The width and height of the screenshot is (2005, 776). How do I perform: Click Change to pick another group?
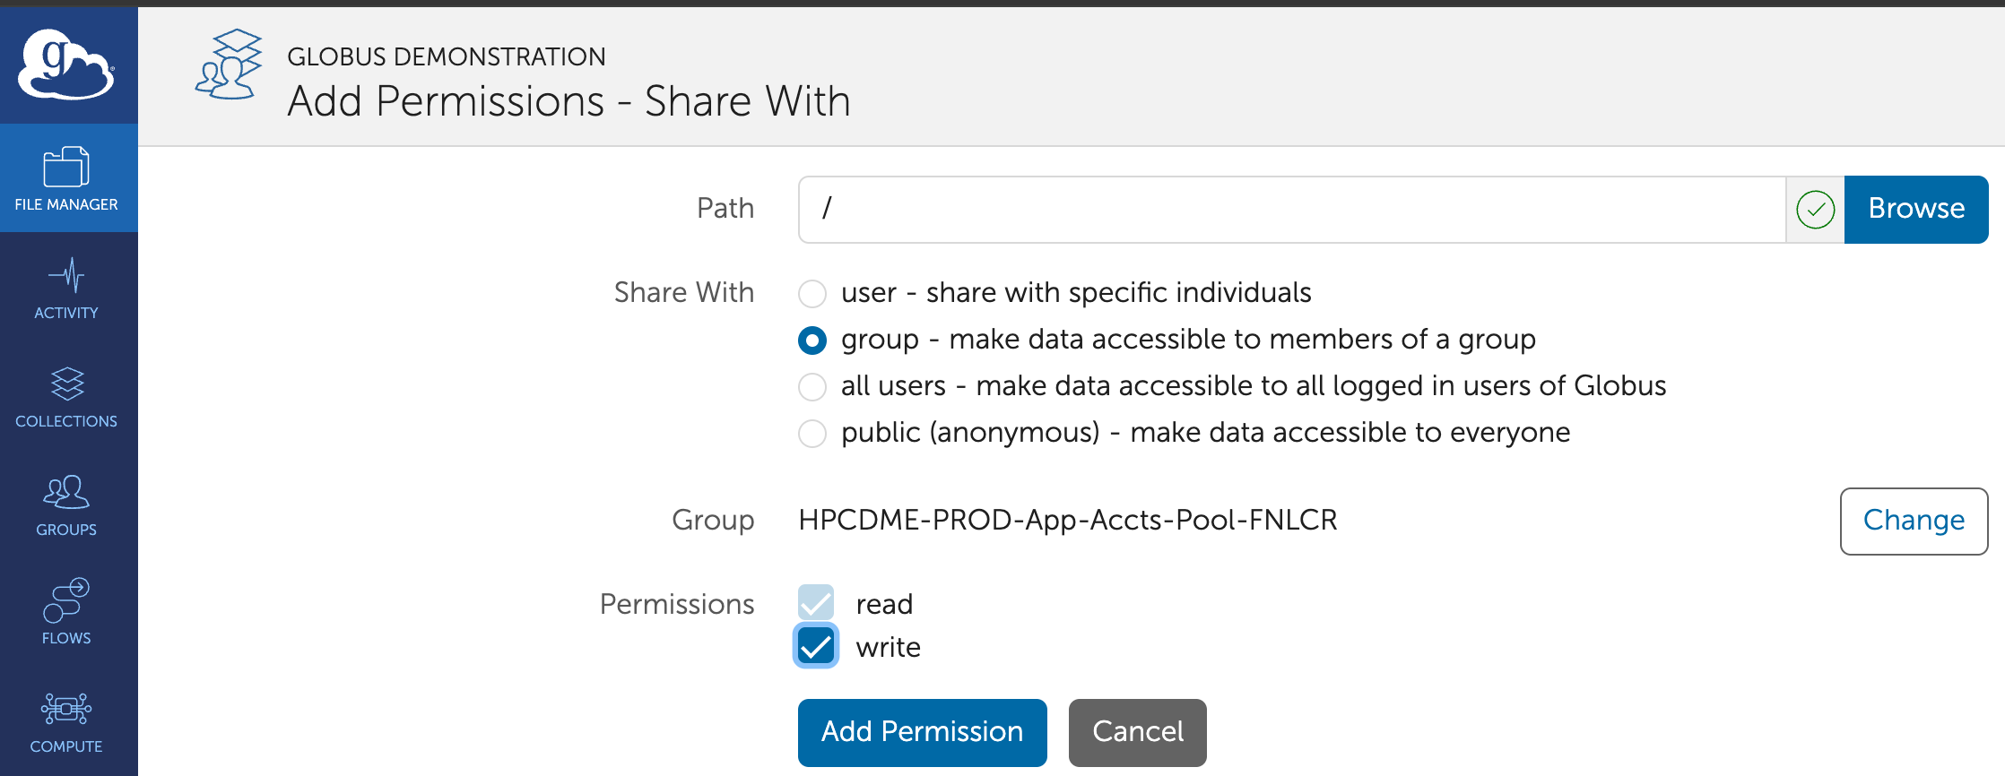pyautogui.click(x=1914, y=521)
